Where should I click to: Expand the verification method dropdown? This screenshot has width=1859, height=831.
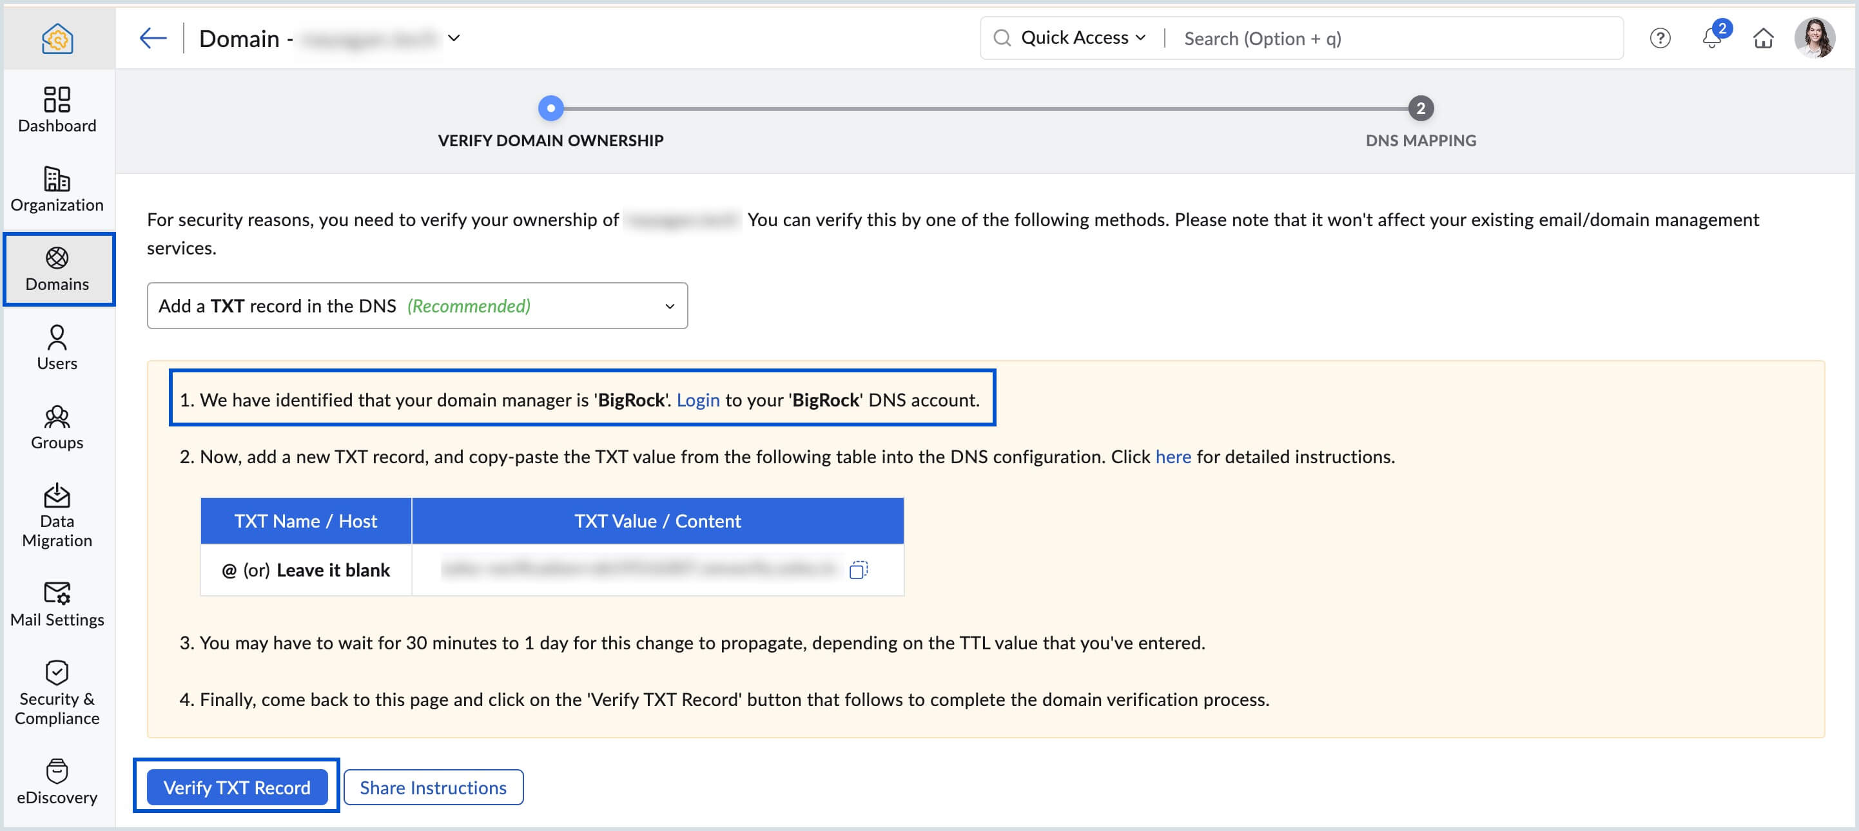(670, 305)
